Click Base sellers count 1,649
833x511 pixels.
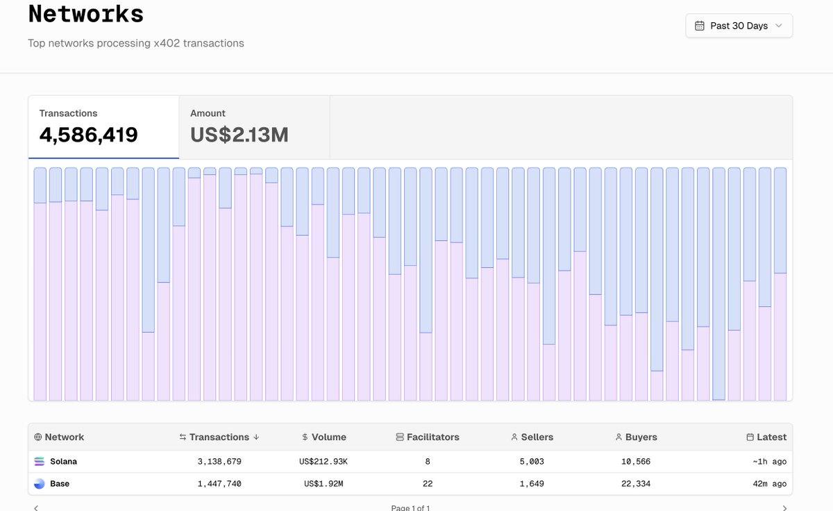pyautogui.click(x=532, y=484)
